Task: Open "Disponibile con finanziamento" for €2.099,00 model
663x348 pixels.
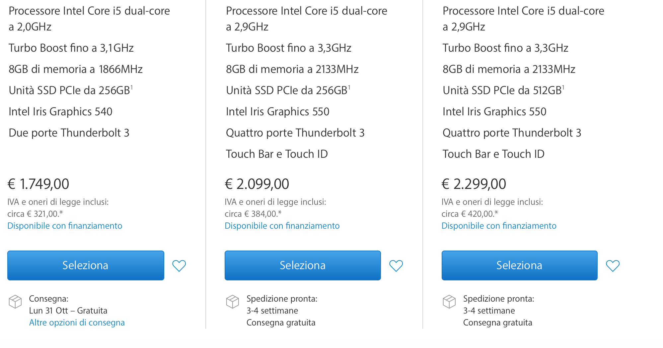Action: click(282, 226)
